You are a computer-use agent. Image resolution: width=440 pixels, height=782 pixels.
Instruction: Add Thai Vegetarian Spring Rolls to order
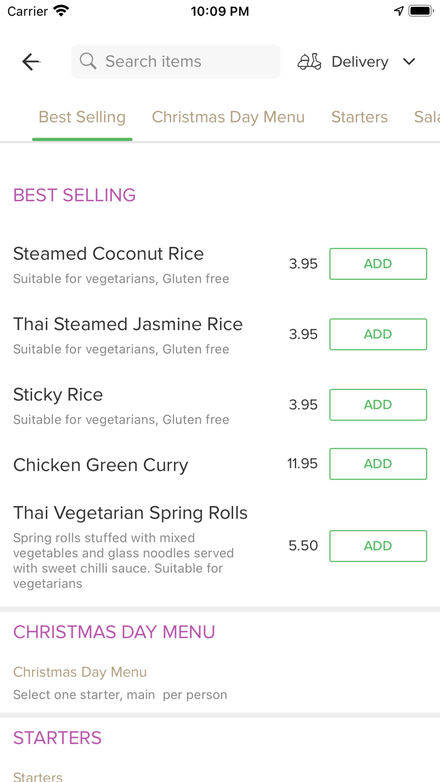(378, 546)
